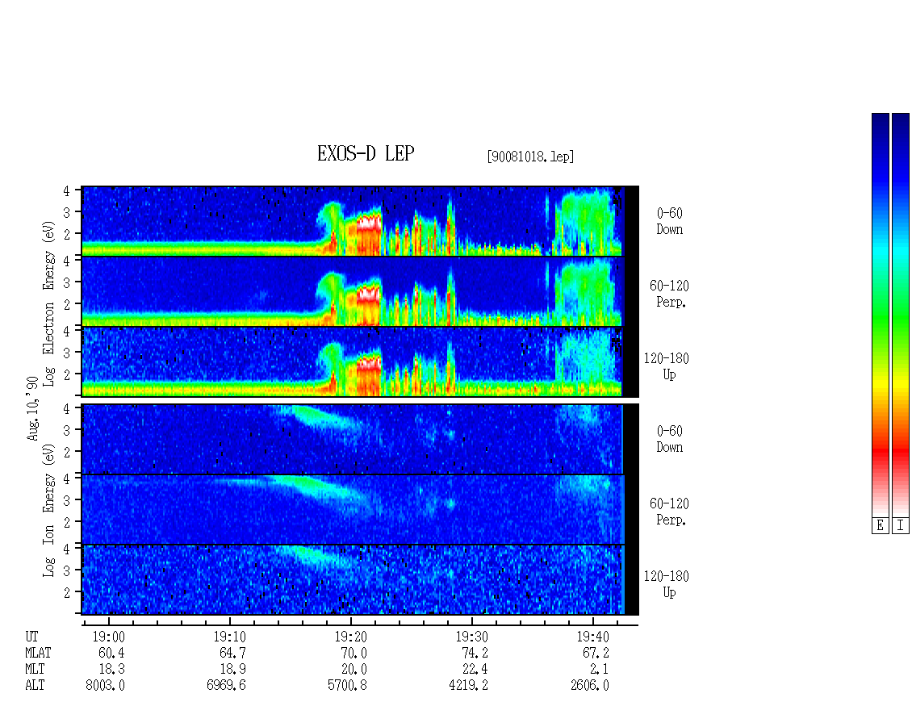This screenshot has width=912, height=706.
Task: Click the ALT value 8003.0
Action: (x=105, y=686)
